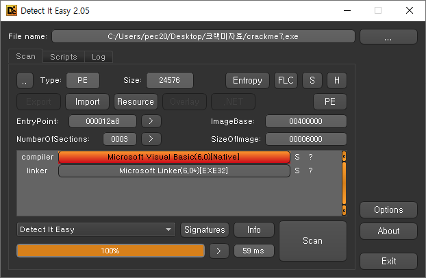The image size is (426, 278).
Task: Open the About dialog
Action: coord(388,231)
